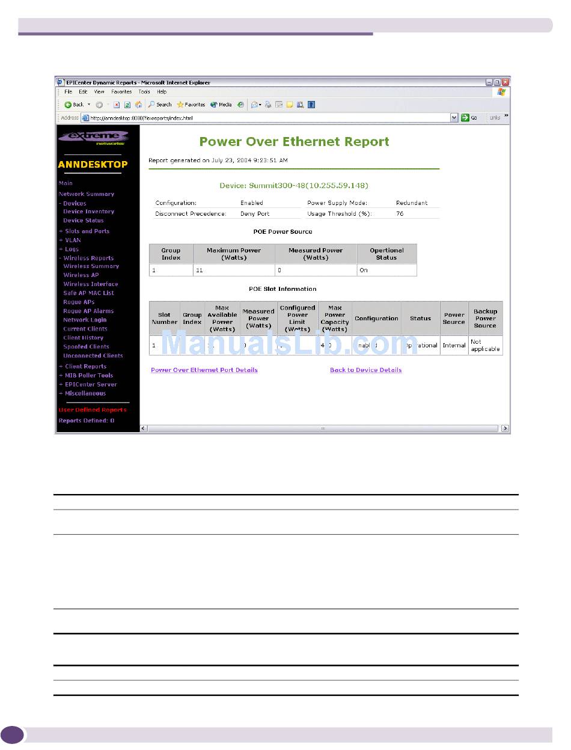Screen dimensions: 571x750
Task: Click the Mail toolbar icon
Action: pyautogui.click(x=256, y=105)
